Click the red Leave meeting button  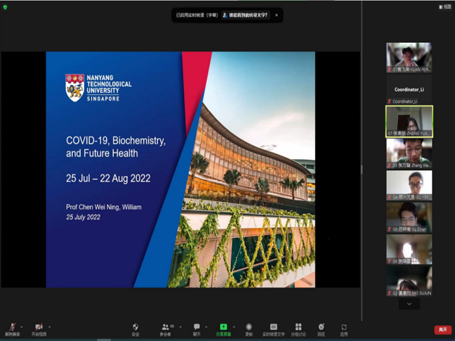click(442, 330)
